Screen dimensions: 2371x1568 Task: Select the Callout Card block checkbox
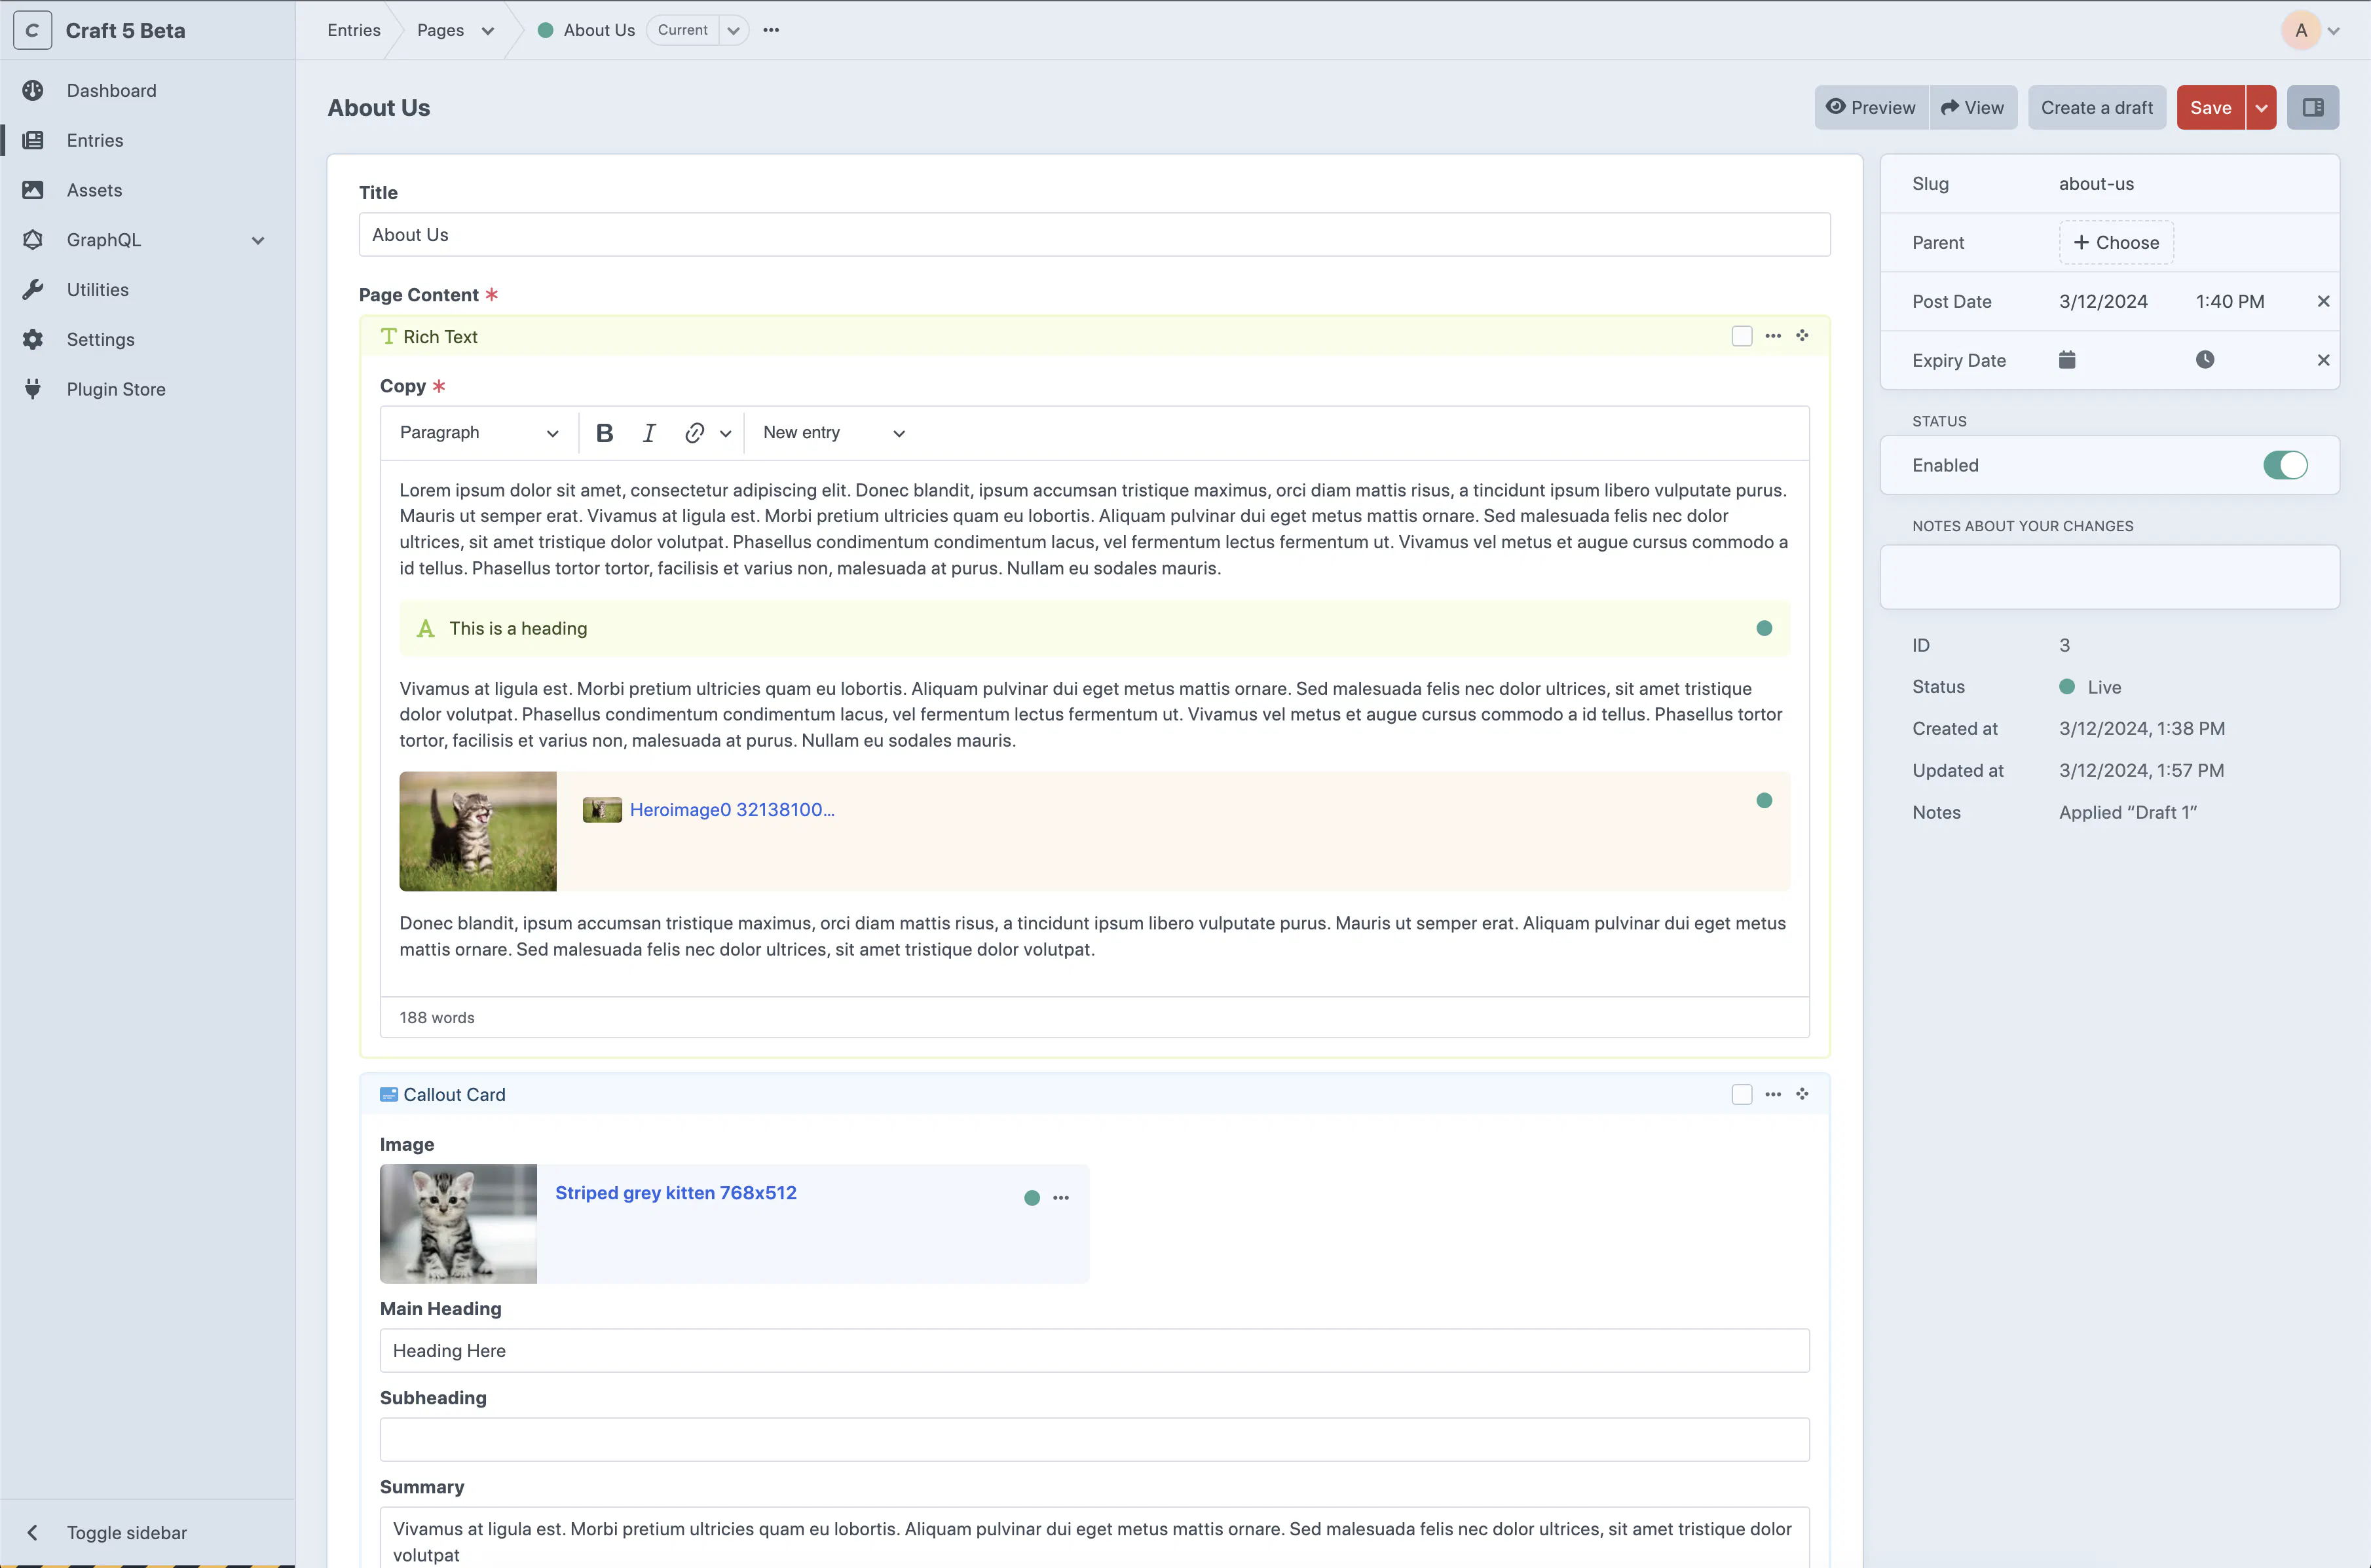(x=1742, y=1094)
